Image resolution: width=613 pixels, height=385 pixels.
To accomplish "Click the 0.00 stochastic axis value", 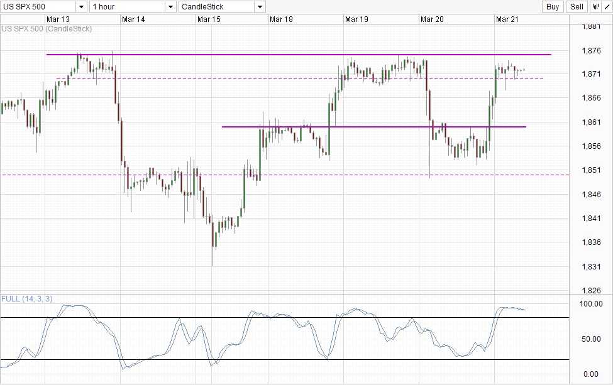I will tap(591, 374).
